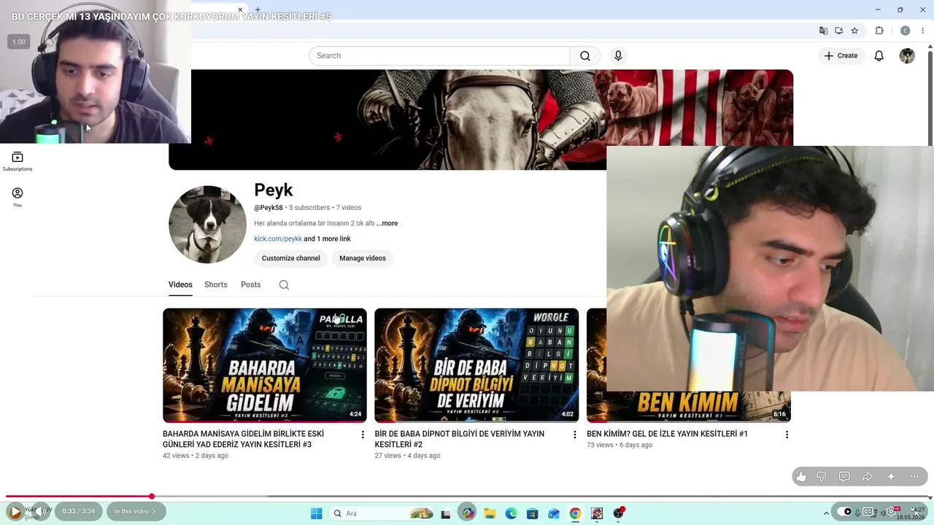Screen dimensions: 934x525
Task: Open a new Chrome tab
Action: tap(258, 9)
